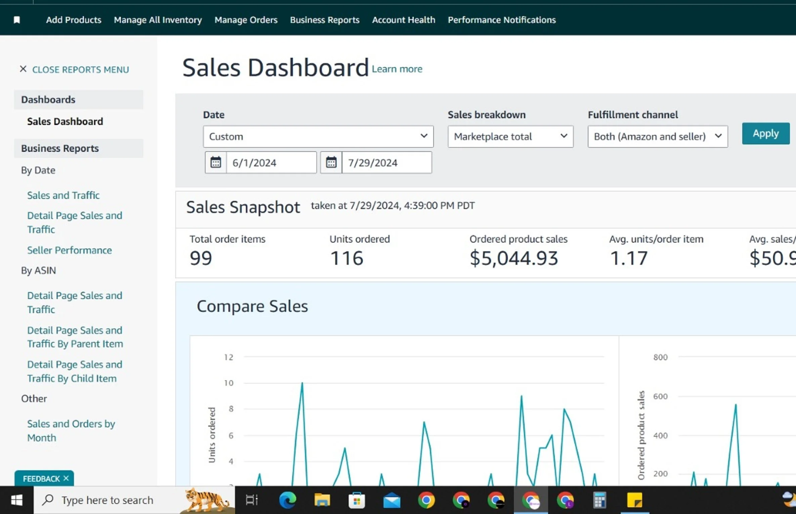Open Business Reports in top navigation
Viewport: 796px width, 514px height.
(x=324, y=20)
